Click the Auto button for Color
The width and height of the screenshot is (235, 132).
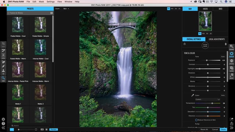(x=223, y=95)
